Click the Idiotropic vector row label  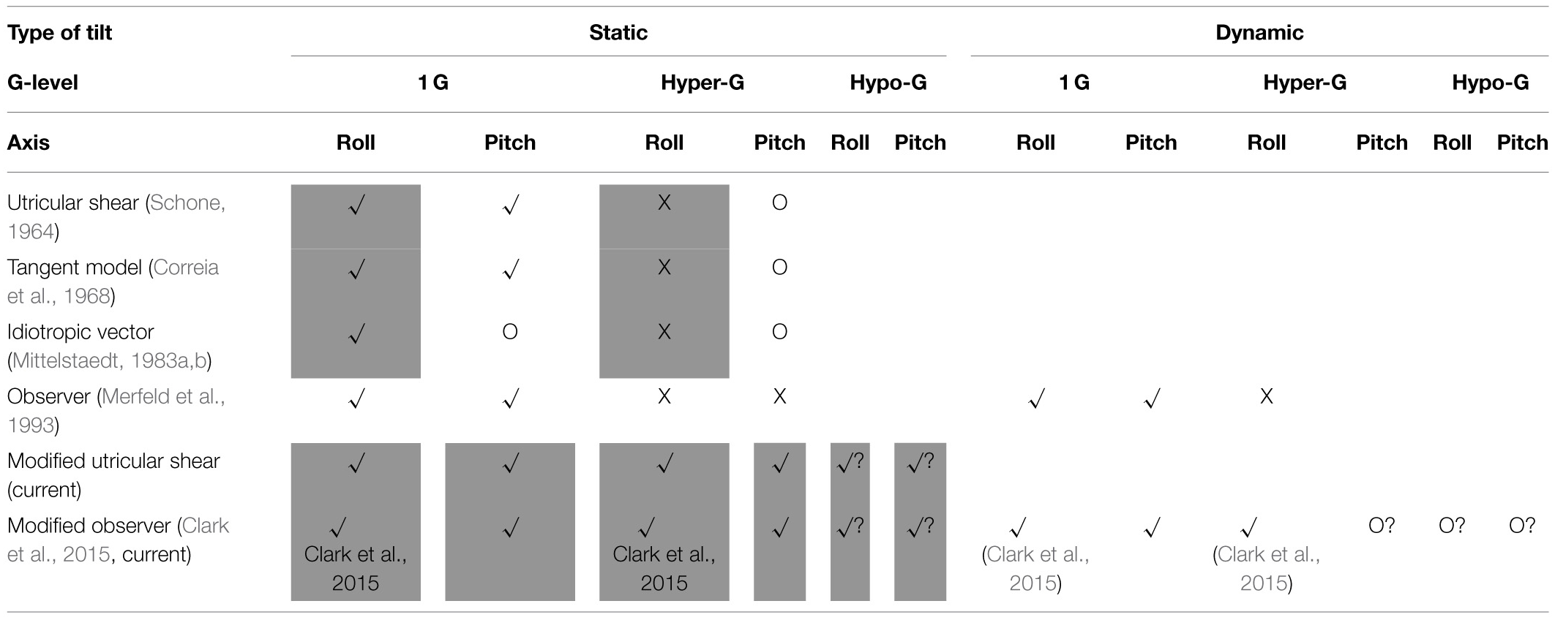coord(80,332)
